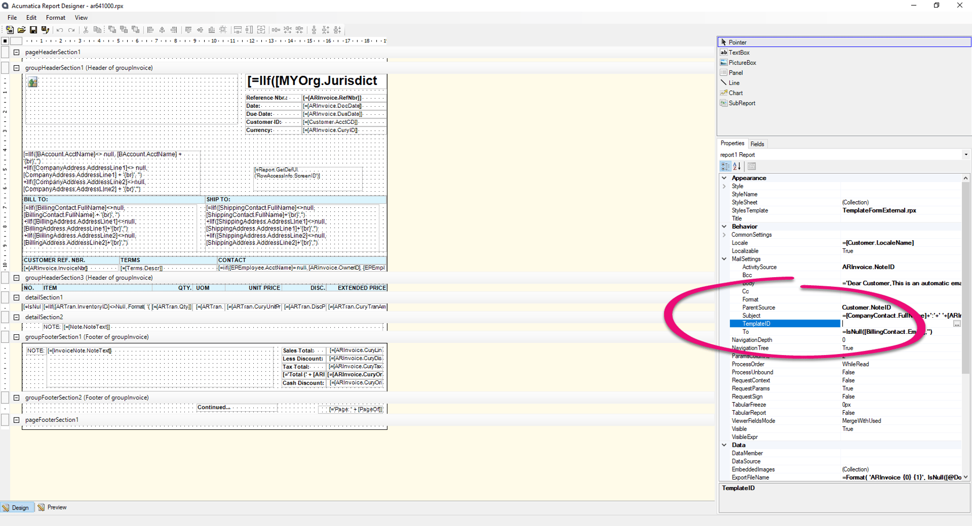This screenshot has width=972, height=526.
Task: Click the Open file icon in the toolbar
Action: (21, 30)
